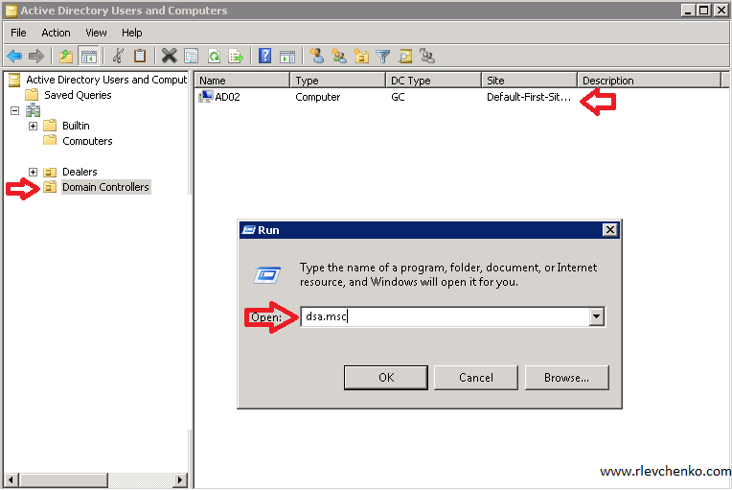
Task: Open the View menu
Action: coord(96,33)
